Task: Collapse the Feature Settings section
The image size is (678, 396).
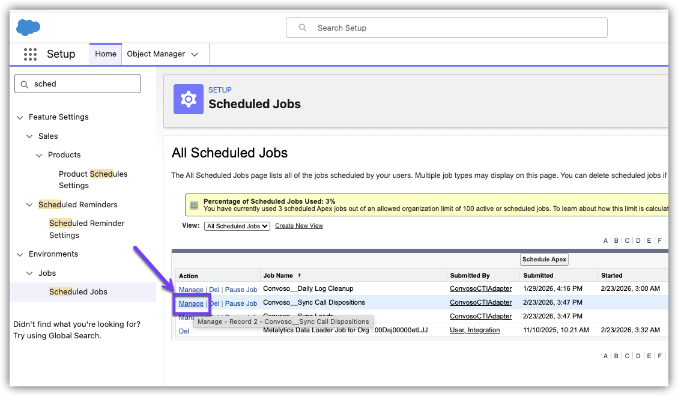Action: coord(20,117)
